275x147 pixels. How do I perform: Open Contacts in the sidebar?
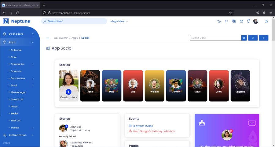click(16, 71)
